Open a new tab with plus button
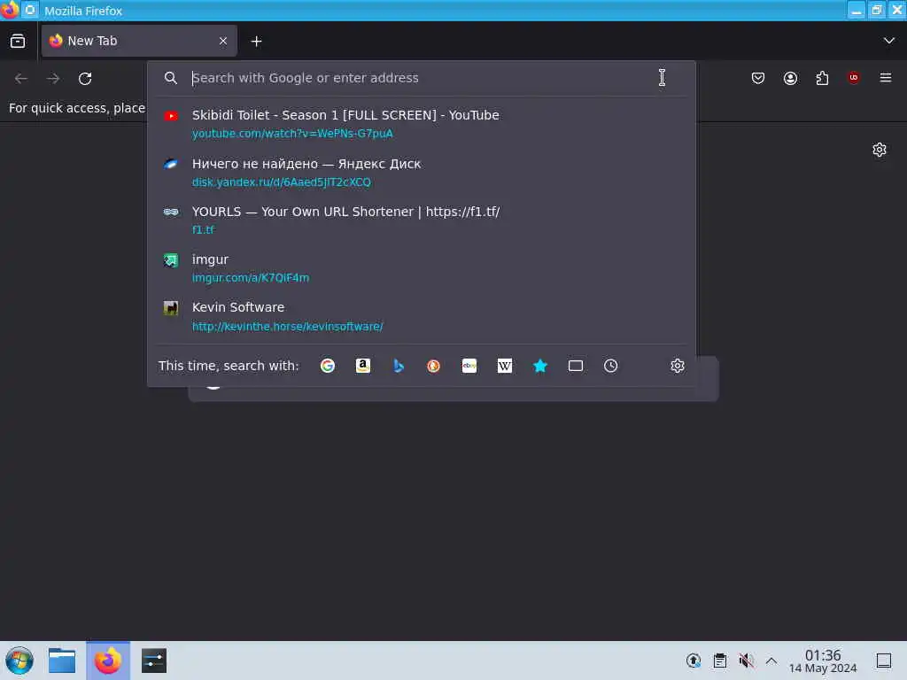The height and width of the screenshot is (680, 907). pos(256,41)
